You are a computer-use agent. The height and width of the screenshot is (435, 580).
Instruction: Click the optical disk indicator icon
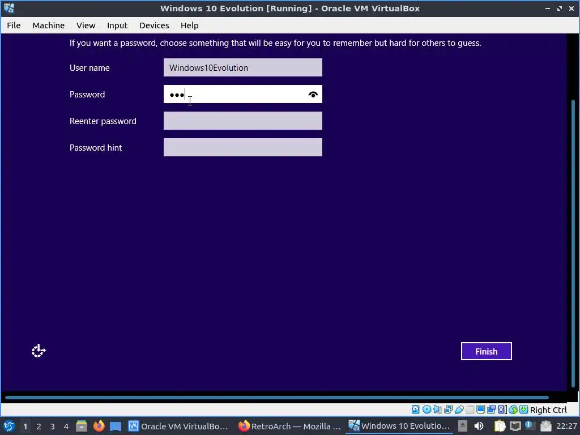pyautogui.click(x=427, y=410)
